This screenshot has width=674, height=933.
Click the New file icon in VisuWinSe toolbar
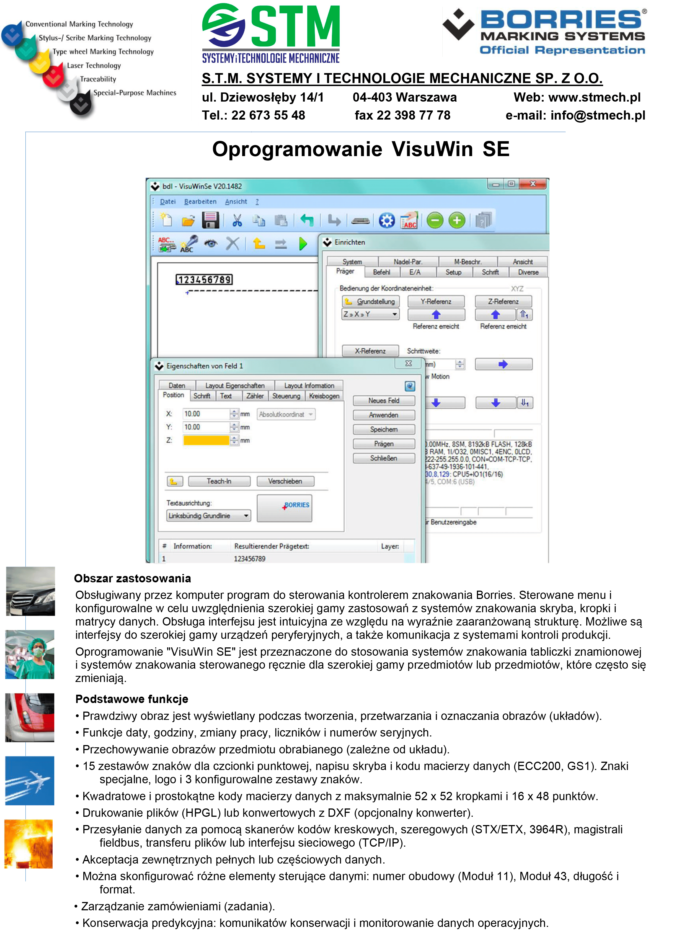(x=166, y=220)
